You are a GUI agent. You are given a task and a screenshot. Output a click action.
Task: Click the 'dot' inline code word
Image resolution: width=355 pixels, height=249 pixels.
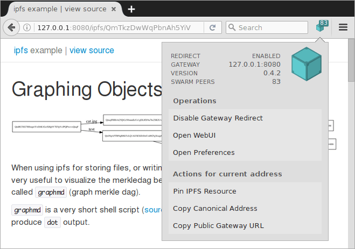pos(53,223)
